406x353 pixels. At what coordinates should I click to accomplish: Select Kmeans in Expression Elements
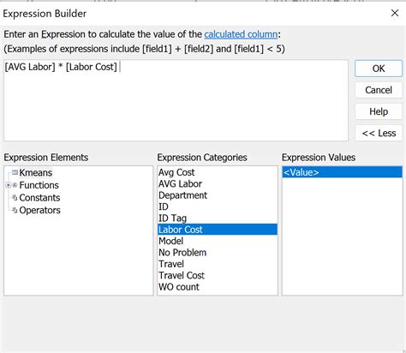[36, 172]
